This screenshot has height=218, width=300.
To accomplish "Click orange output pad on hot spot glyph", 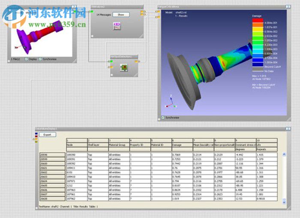I will [x=136, y=61].
